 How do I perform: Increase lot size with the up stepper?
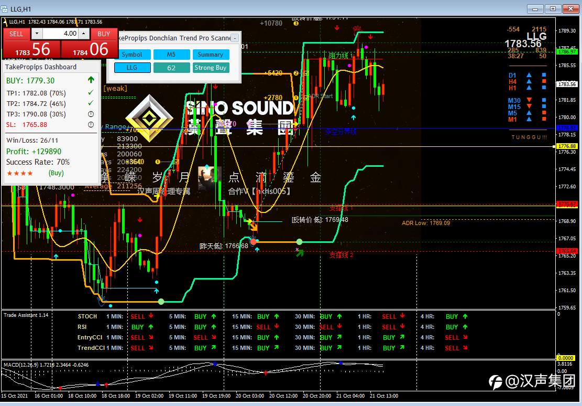click(x=84, y=34)
